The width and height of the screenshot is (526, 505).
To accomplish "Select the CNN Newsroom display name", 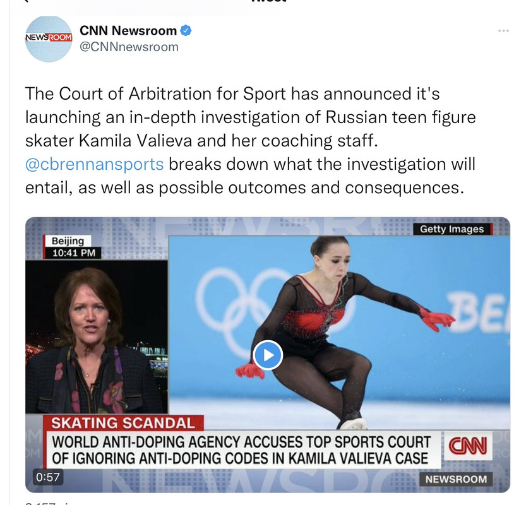I will tap(128, 30).
